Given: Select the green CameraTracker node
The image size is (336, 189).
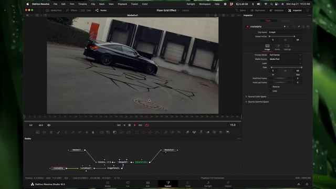Looking at the screenshot, I should tap(141, 162).
